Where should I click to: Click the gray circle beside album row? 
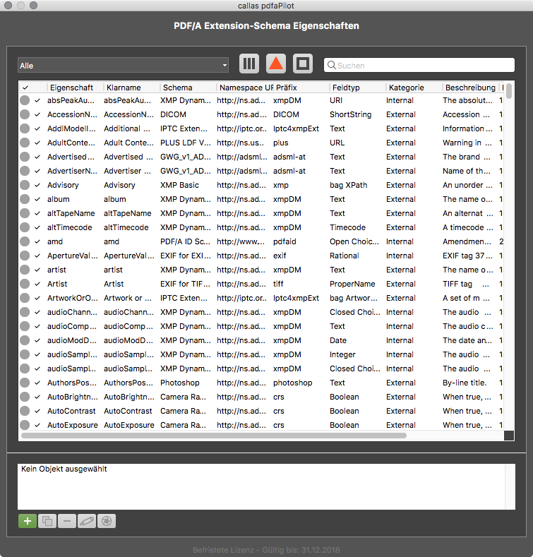click(x=25, y=199)
